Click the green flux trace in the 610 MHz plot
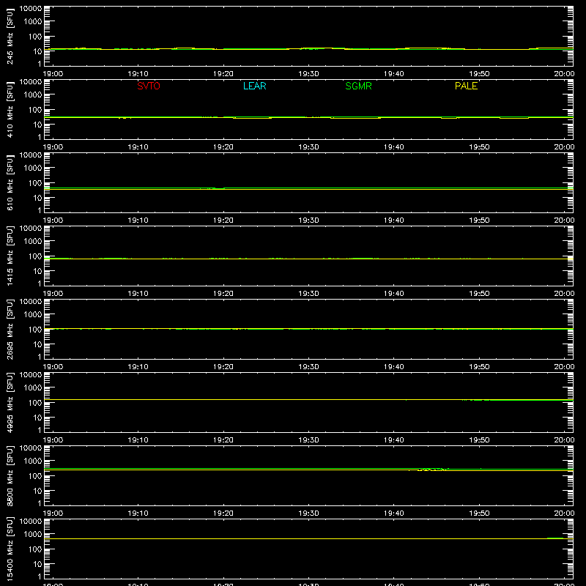The height and width of the screenshot is (586, 586). click(308, 188)
